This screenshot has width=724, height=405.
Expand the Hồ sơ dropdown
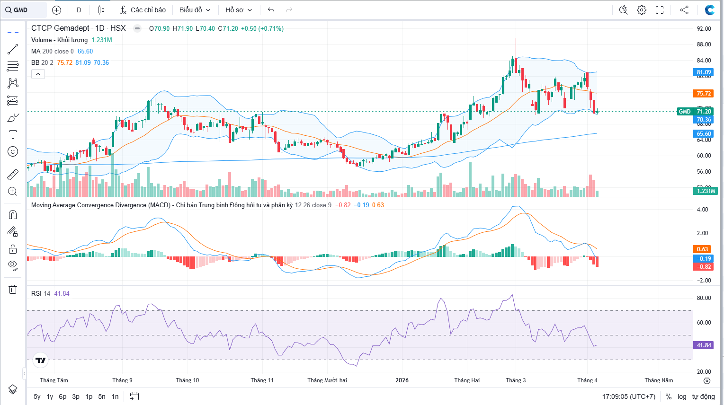point(239,10)
